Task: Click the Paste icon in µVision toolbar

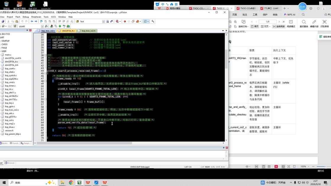Action: tap(17, 21)
